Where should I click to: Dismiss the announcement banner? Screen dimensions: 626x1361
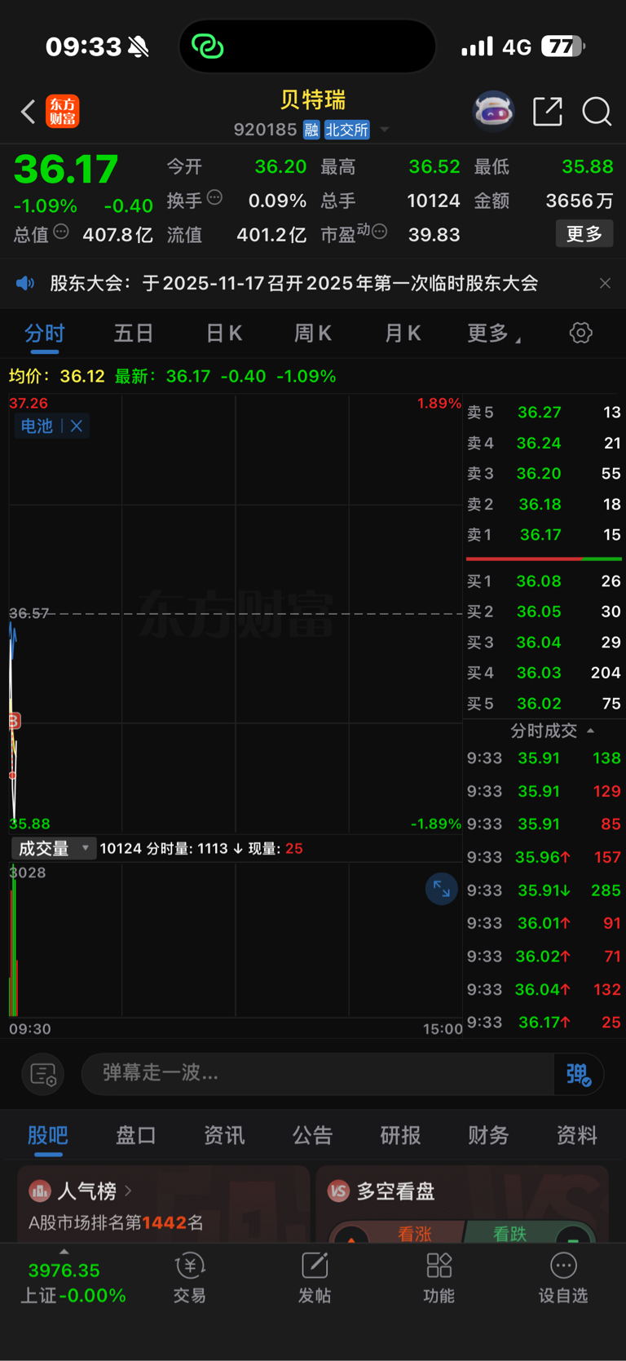(x=605, y=283)
